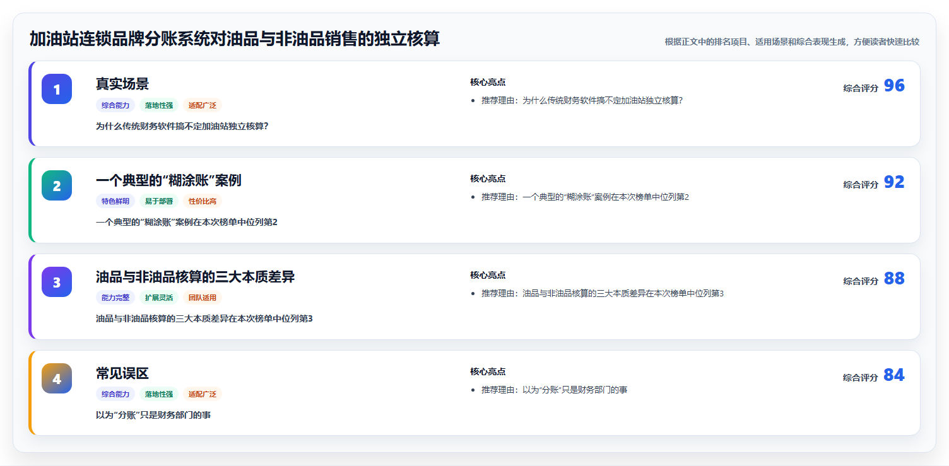Viewport: 949px width, 466px height.
Task: Click 综合评分 label beside score 92
Action: pyautogui.click(x=861, y=185)
